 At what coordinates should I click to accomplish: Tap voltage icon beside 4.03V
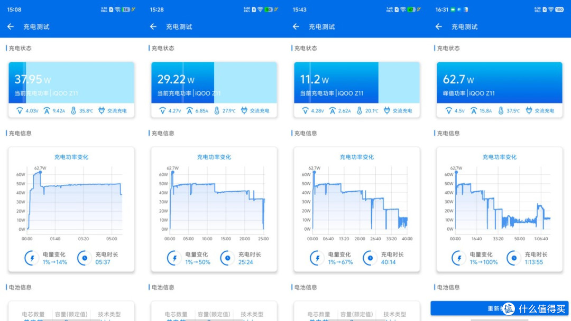click(x=20, y=110)
